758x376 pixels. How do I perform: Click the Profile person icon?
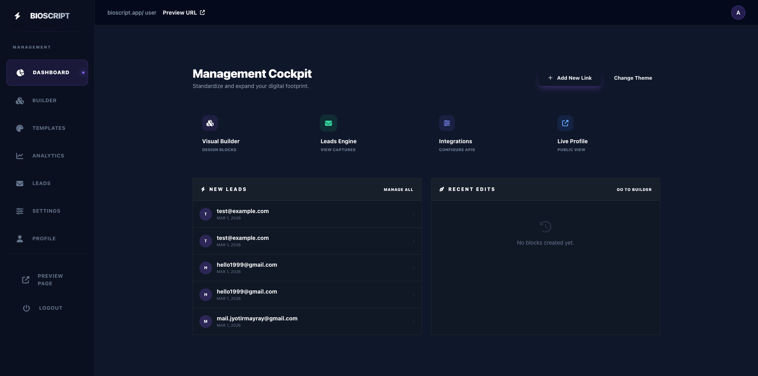click(20, 239)
